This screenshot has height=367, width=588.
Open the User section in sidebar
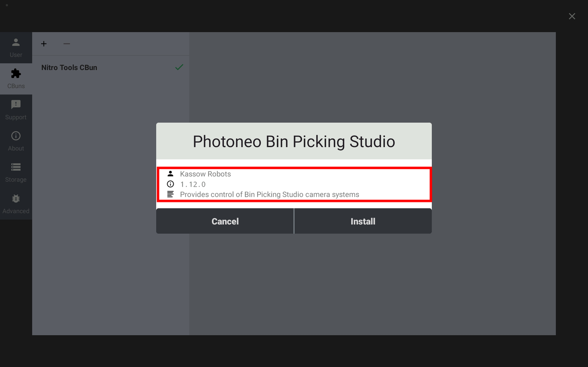[x=16, y=48]
